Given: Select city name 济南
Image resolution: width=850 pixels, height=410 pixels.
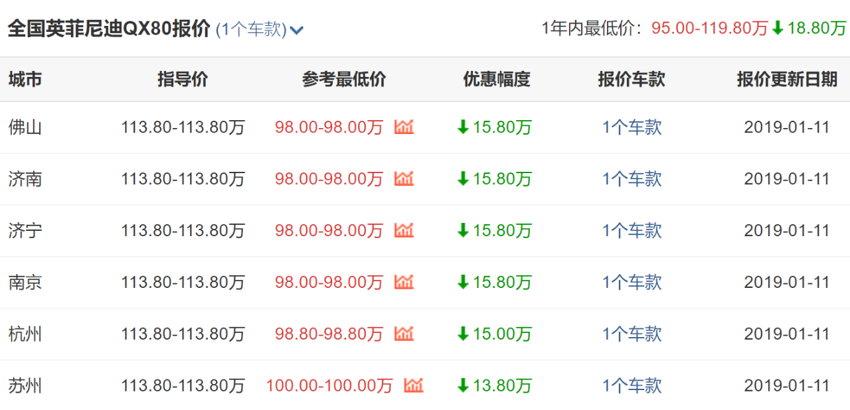Looking at the screenshot, I should pyautogui.click(x=25, y=179).
